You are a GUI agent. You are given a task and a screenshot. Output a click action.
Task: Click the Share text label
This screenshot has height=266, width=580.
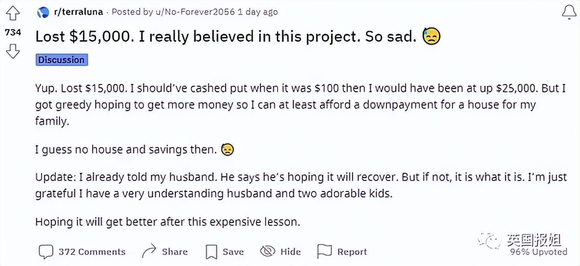175,252
